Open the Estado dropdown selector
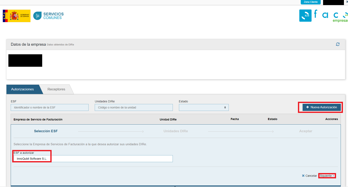Viewport: 348px width, 187px height. click(203, 107)
